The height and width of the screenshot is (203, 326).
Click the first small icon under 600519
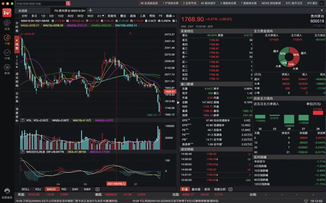click(x=315, y=26)
